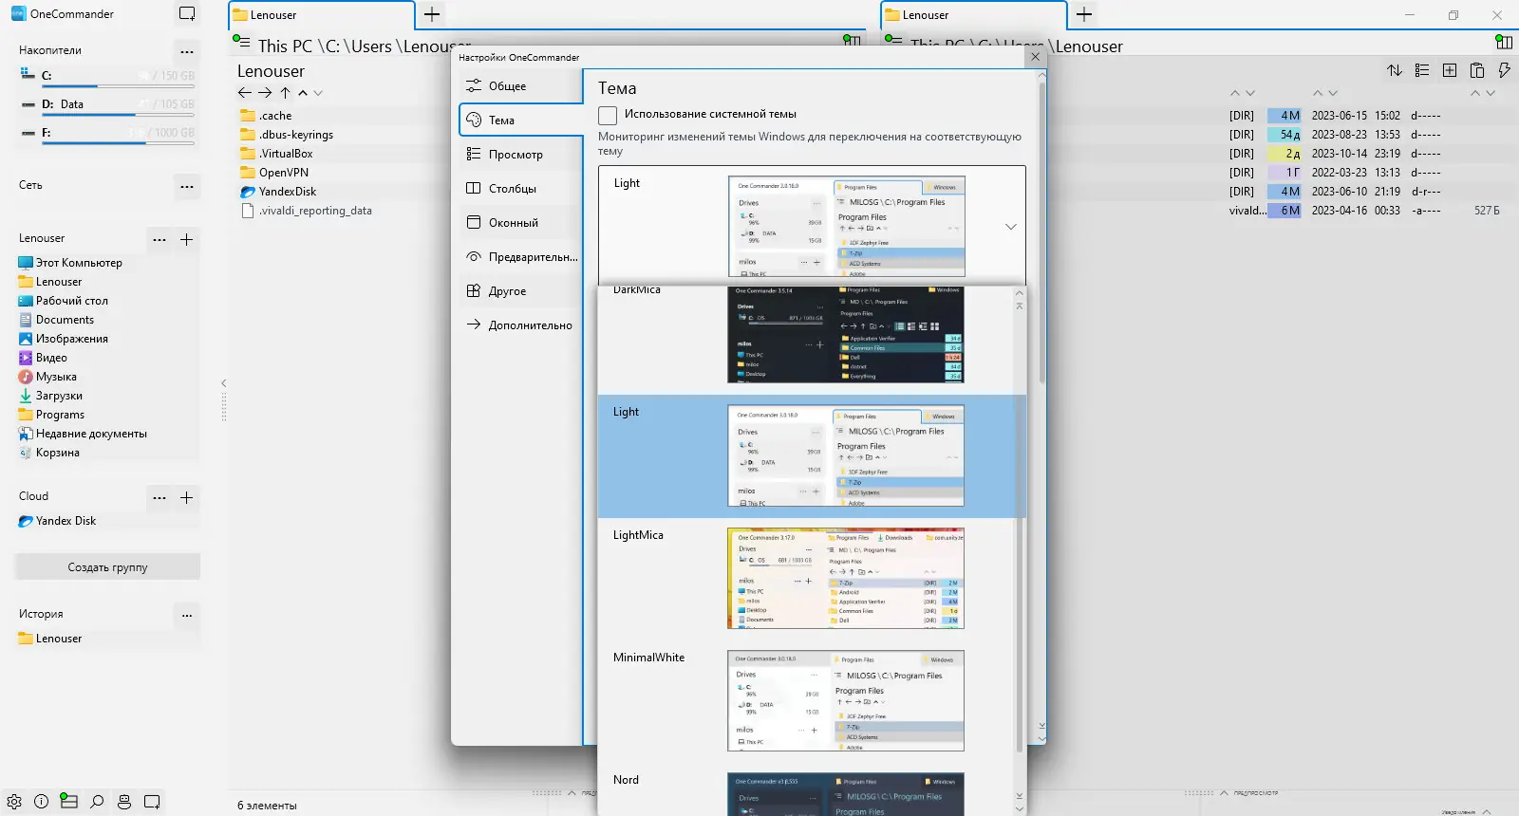Open Lenouser group more options

159,239
